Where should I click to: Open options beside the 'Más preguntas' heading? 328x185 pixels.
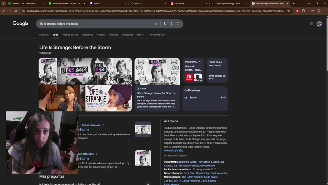tap(68, 177)
